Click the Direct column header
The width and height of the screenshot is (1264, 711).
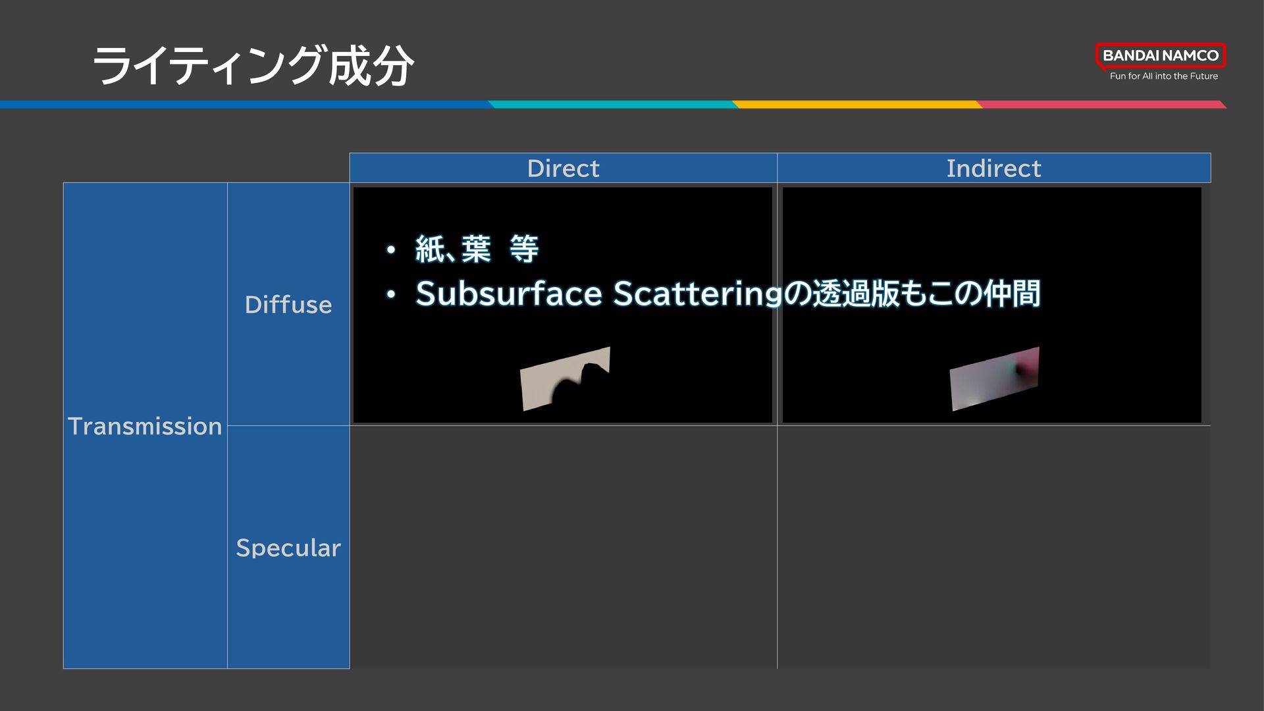(563, 168)
